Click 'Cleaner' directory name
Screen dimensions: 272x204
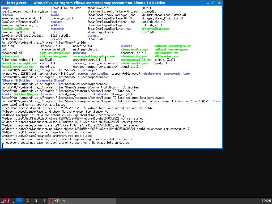(47, 94)
